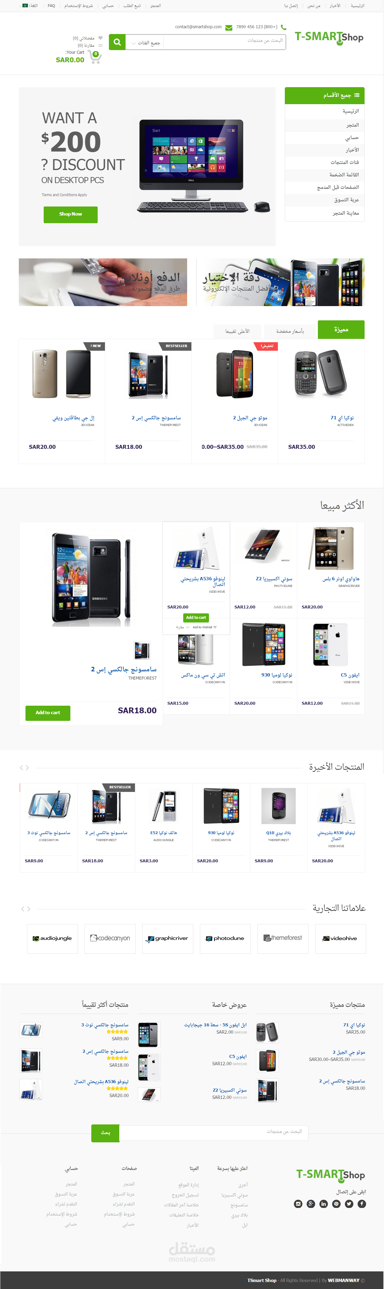Open the Google Plus icon in footer
This screenshot has height=1289, width=384.
pyautogui.click(x=311, y=1203)
